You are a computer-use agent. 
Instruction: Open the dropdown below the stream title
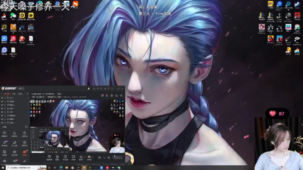(52, 97)
